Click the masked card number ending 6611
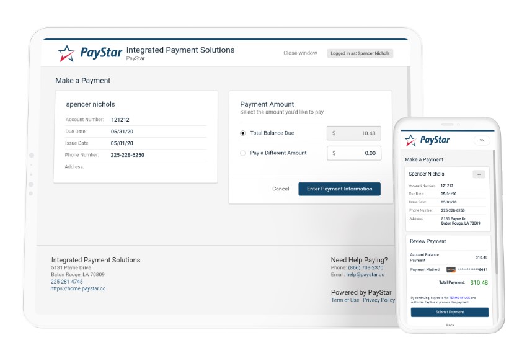The width and height of the screenshot is (527, 353). click(472, 270)
